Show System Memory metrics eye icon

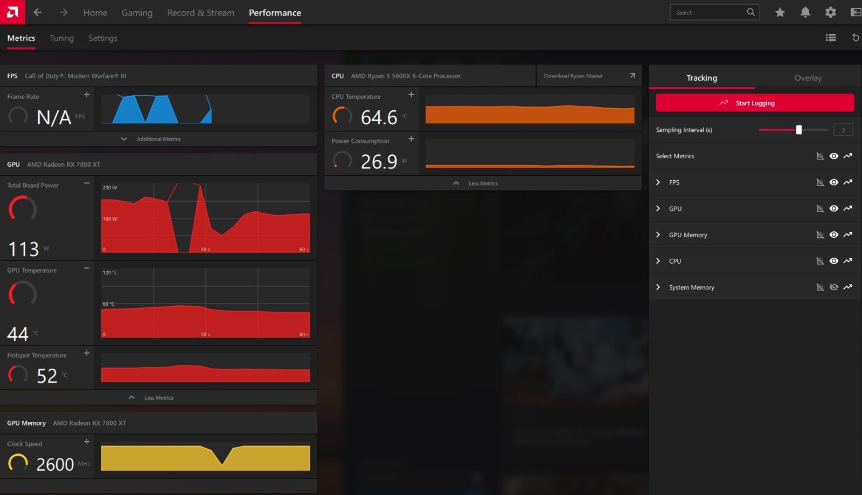coord(833,287)
